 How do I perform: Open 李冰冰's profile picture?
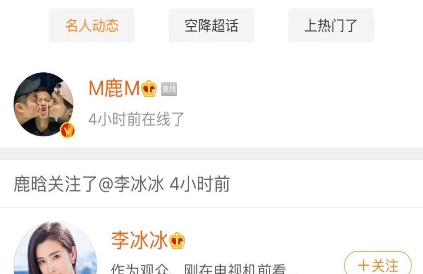pos(55,249)
